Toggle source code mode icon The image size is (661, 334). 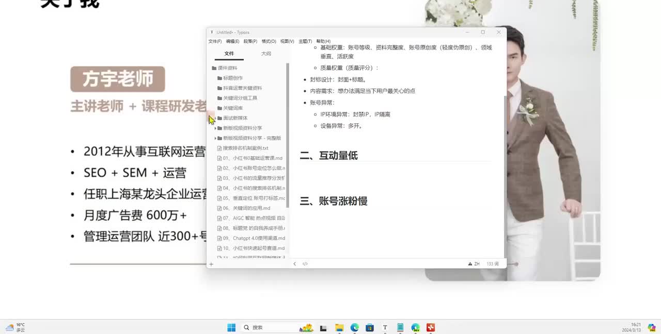point(305,264)
